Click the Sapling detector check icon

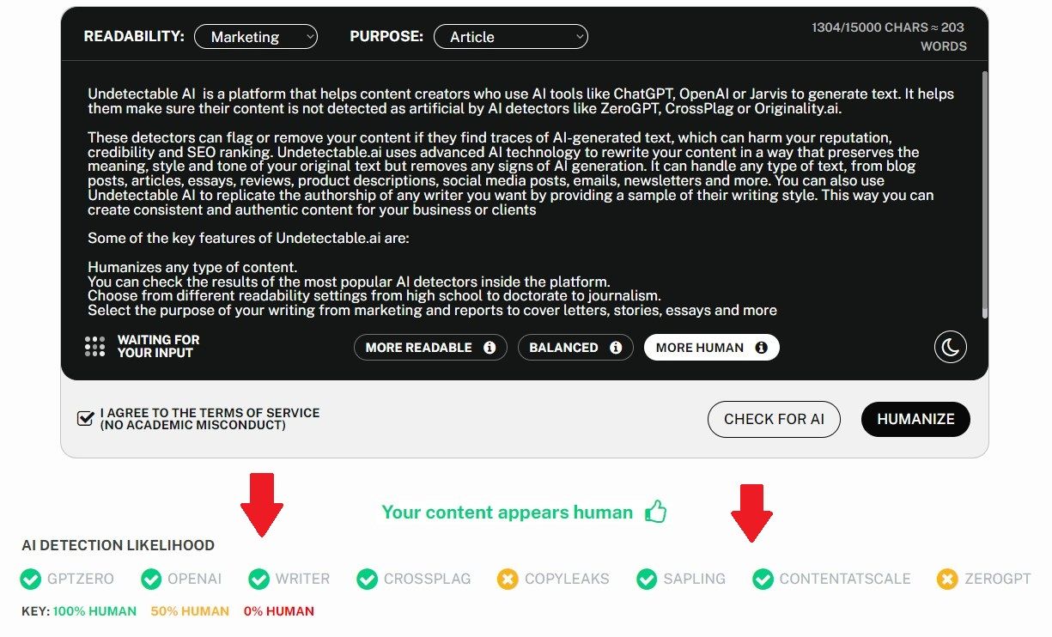646,579
